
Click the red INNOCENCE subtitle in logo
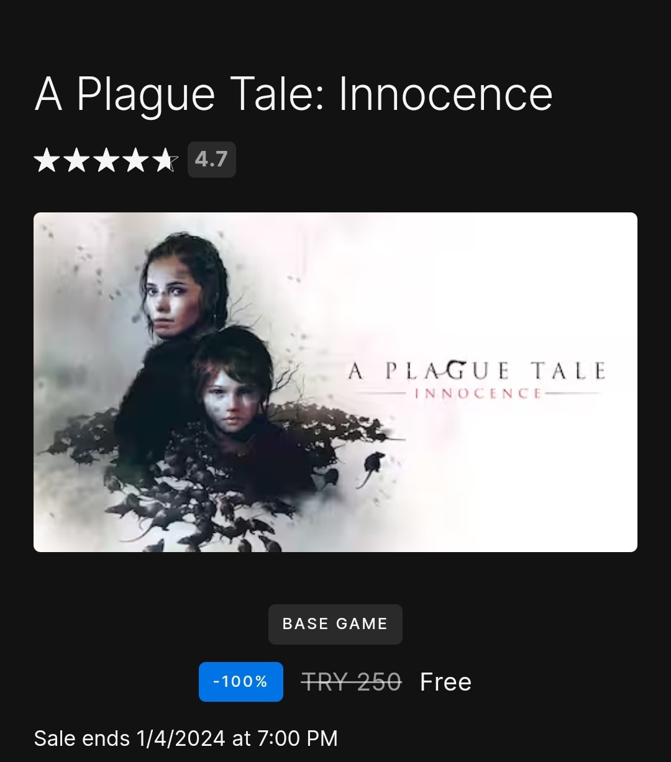(x=478, y=393)
